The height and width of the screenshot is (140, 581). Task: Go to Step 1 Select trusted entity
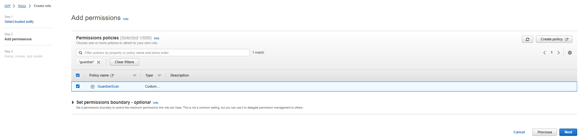click(x=19, y=22)
